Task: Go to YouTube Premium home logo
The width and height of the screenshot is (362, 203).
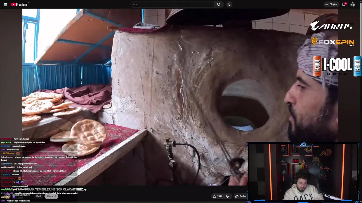Action: [x=20, y=4]
